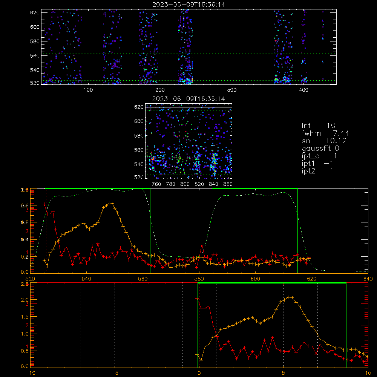Click x-axis label 800 on middle image
Screen dimensions: 377x377
click(x=185, y=184)
